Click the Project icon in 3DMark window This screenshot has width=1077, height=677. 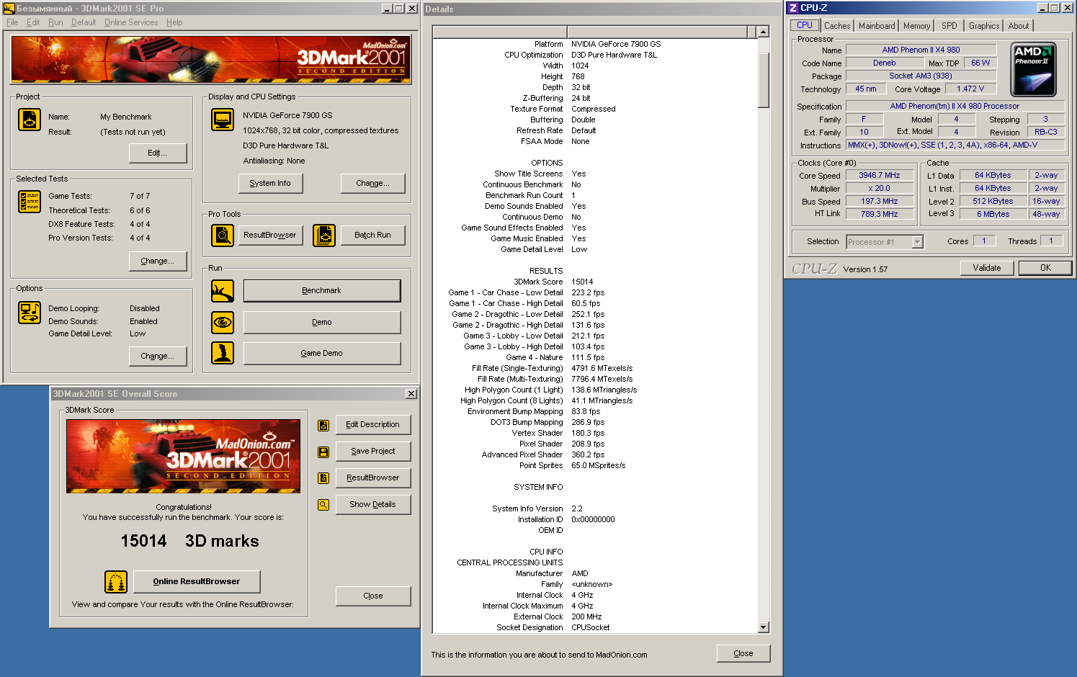30,120
